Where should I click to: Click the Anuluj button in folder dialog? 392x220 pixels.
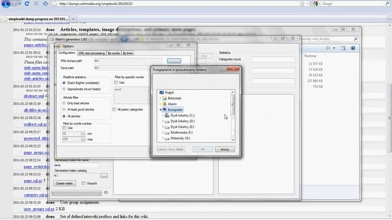pyautogui.click(x=225, y=149)
